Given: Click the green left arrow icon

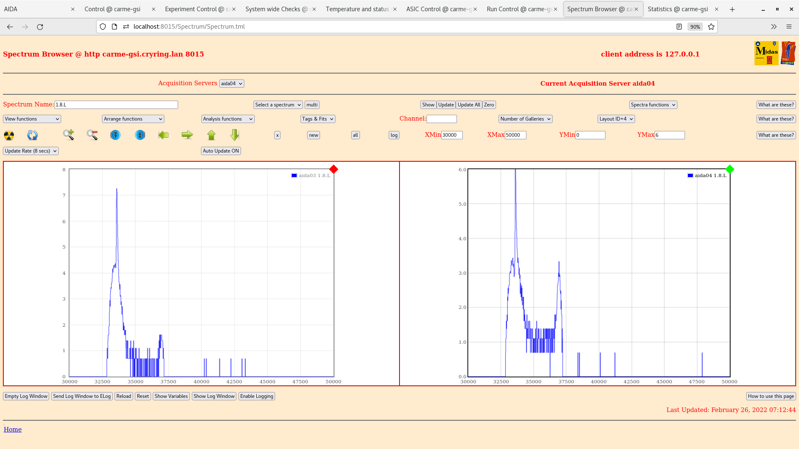Looking at the screenshot, I should click(x=164, y=135).
